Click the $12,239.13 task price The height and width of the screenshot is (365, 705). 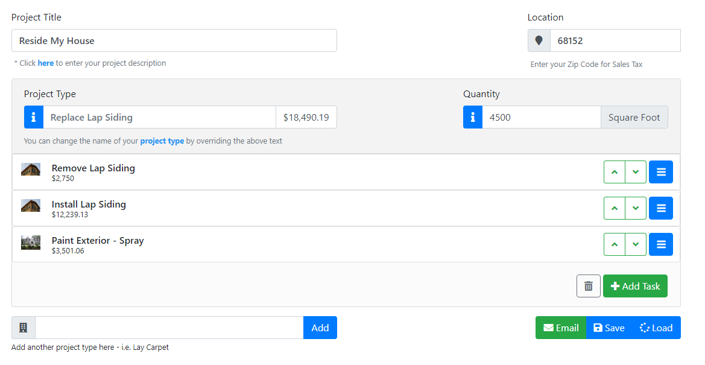pyautogui.click(x=70, y=215)
